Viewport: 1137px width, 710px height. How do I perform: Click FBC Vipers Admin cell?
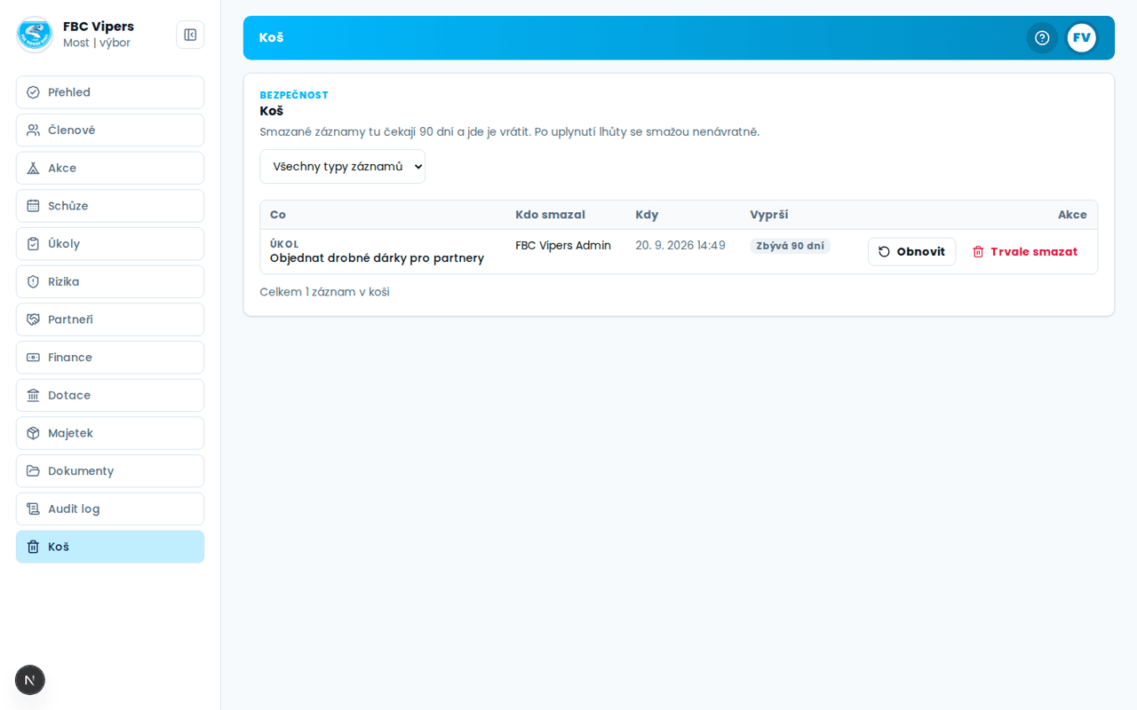pos(563,246)
